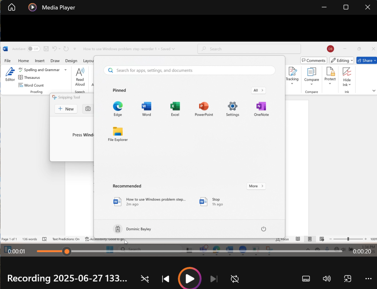Image resolution: width=377 pixels, height=289 pixels.
Task: Open recommended 'How to use Windows problem step' document
Action: (x=150, y=201)
